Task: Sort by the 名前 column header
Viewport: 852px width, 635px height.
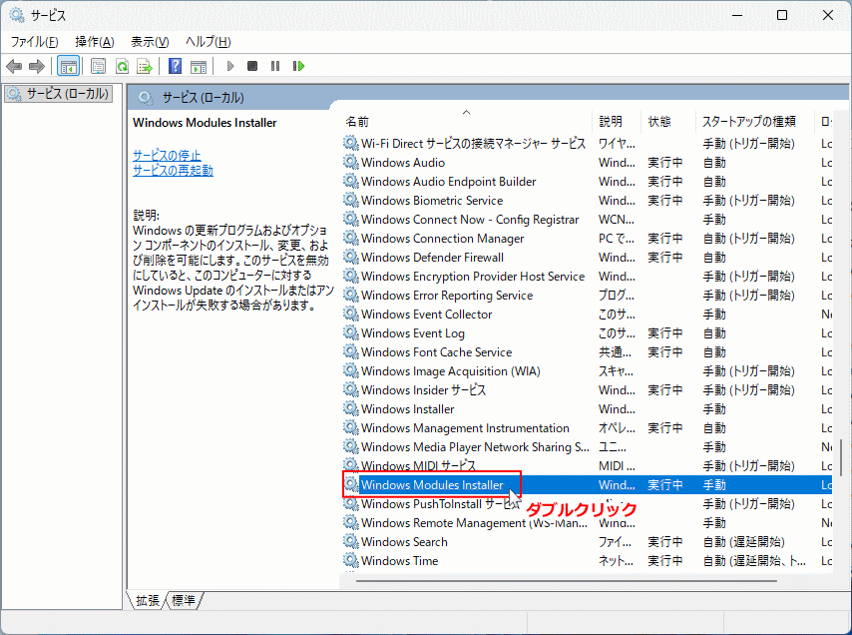Action: 468,121
